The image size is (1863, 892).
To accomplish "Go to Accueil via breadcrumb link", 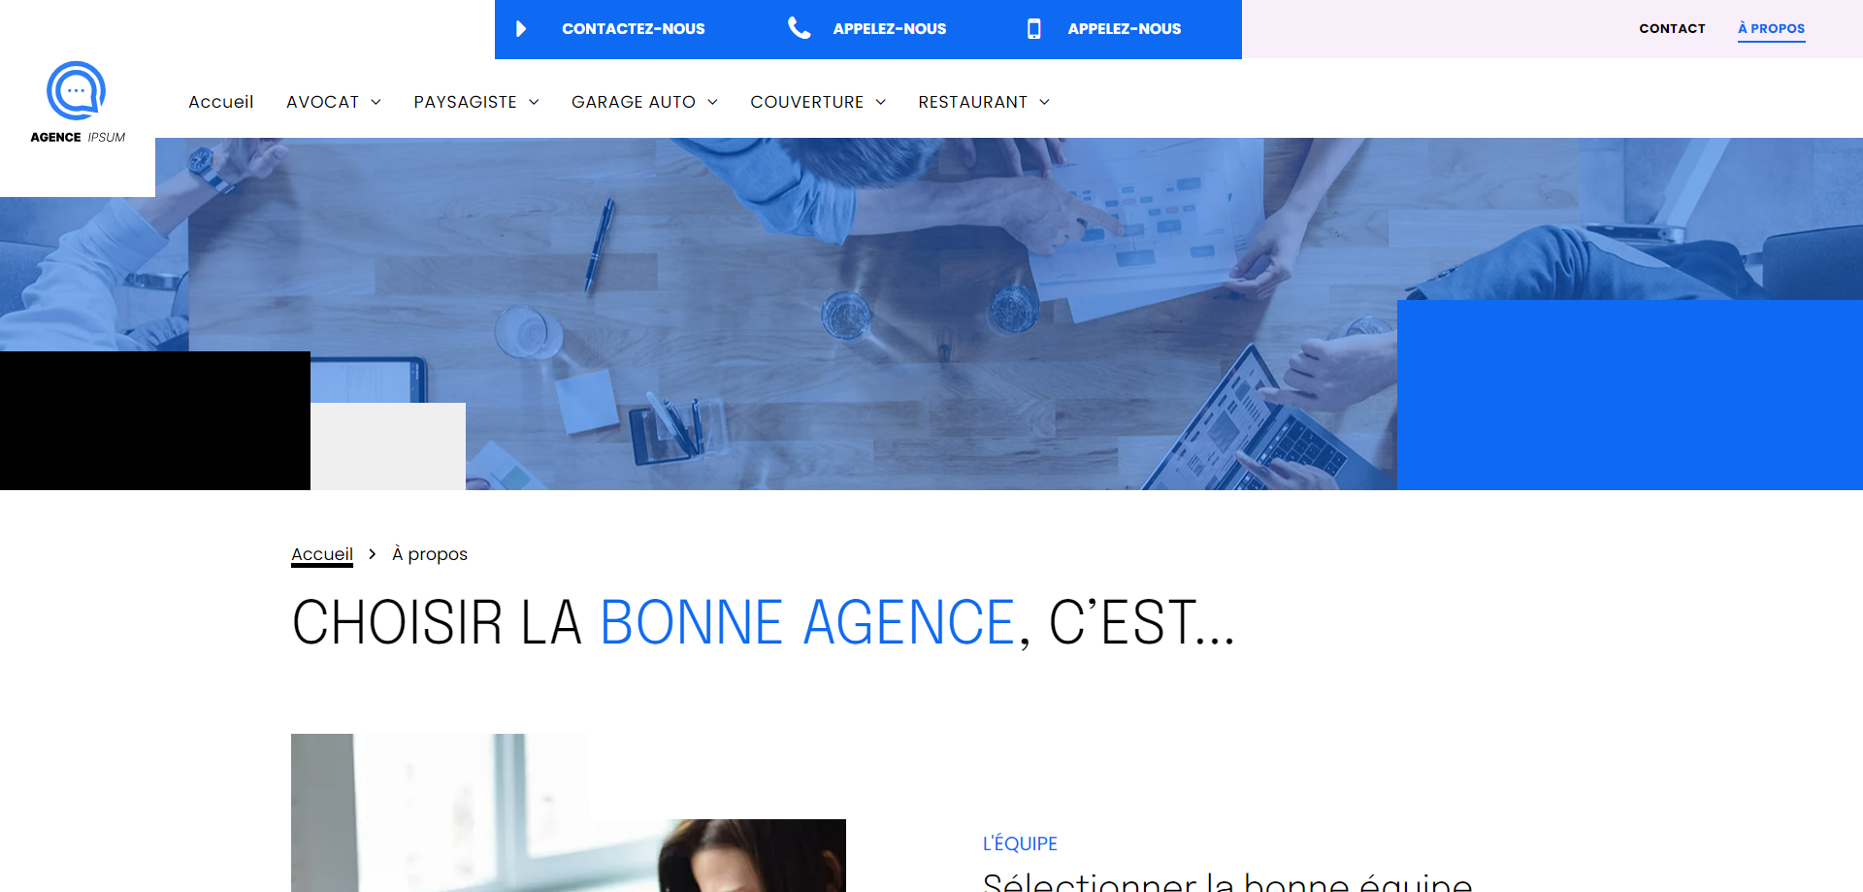I will pyautogui.click(x=322, y=554).
